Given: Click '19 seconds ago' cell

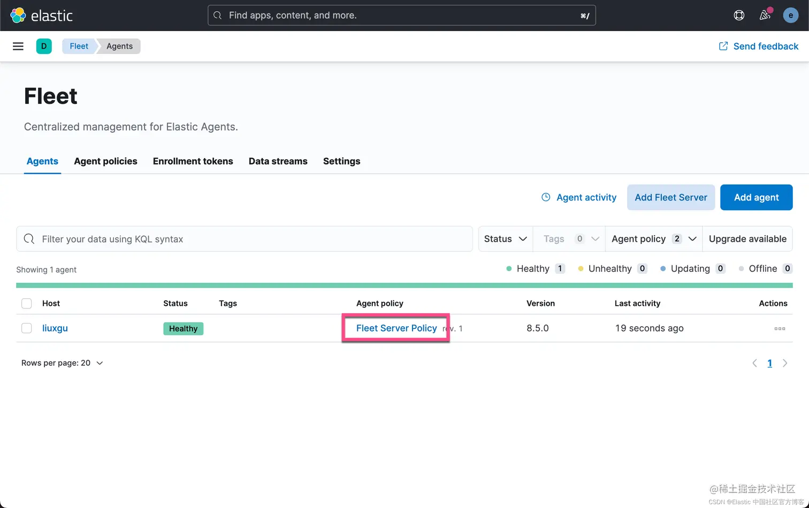Looking at the screenshot, I should [649, 328].
